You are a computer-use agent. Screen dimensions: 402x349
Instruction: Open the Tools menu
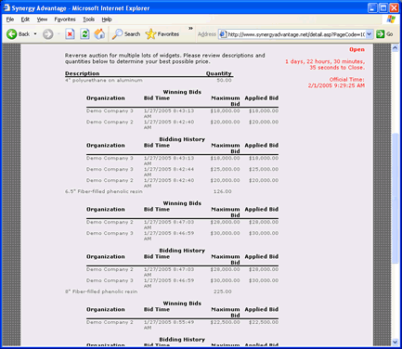coord(88,19)
